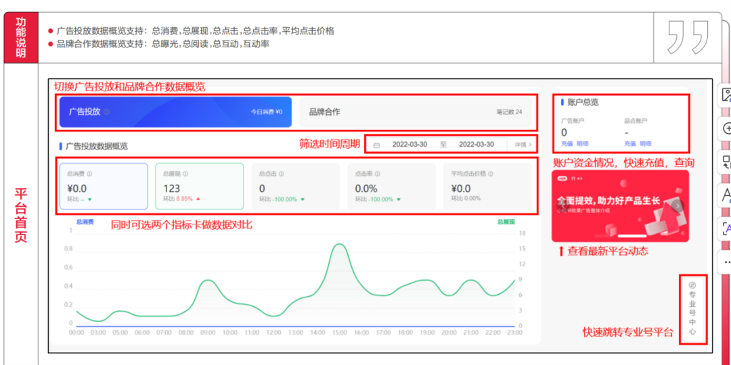The height and width of the screenshot is (365, 731).
Task: Click the info icon next to 平均点击价格
Action: click(491, 174)
